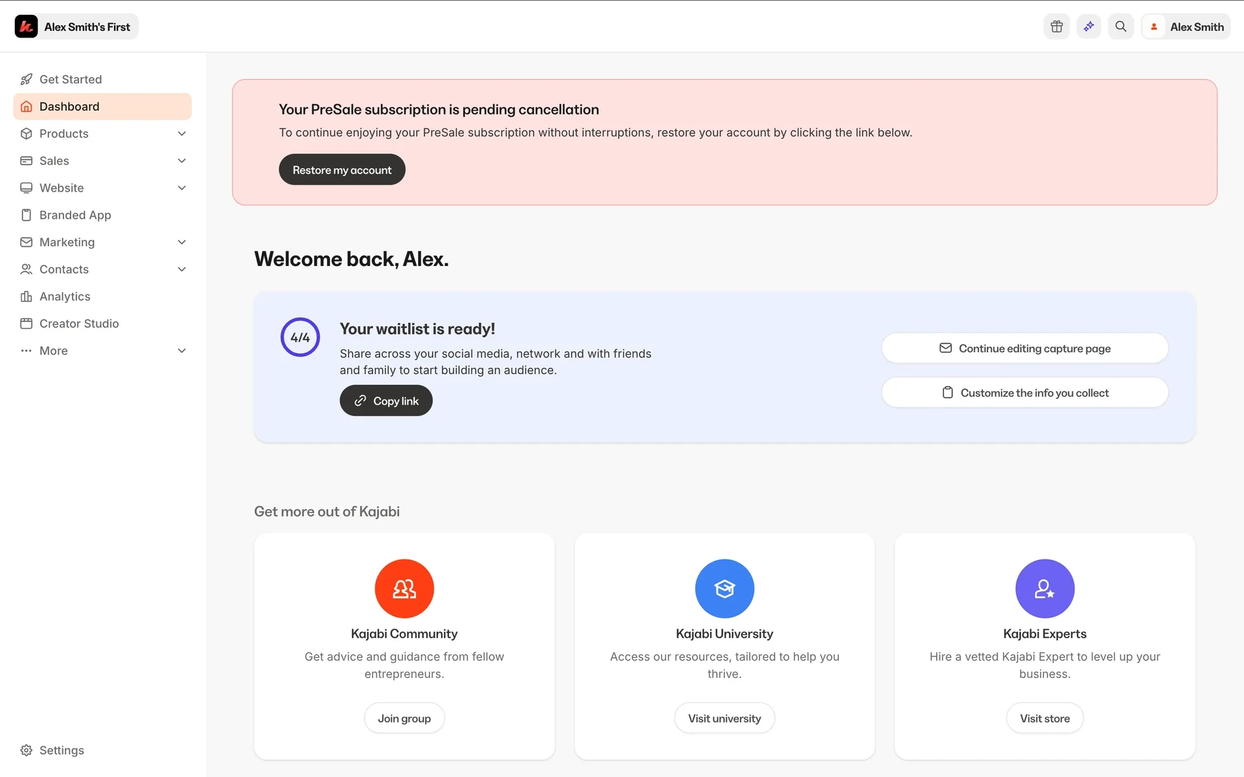Expand the Products submenu chevron
Viewport: 1244px width, 777px height.
click(182, 133)
